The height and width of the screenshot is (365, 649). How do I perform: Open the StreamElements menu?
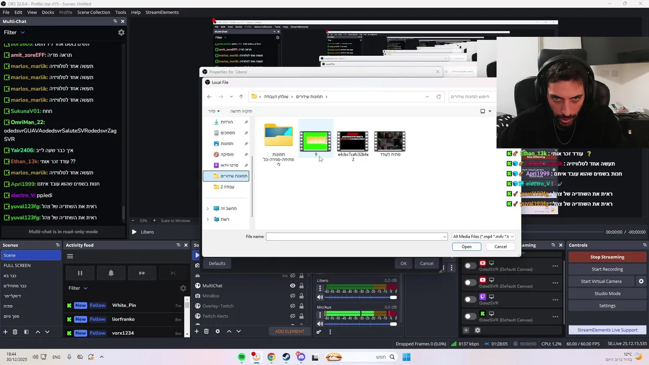click(162, 12)
